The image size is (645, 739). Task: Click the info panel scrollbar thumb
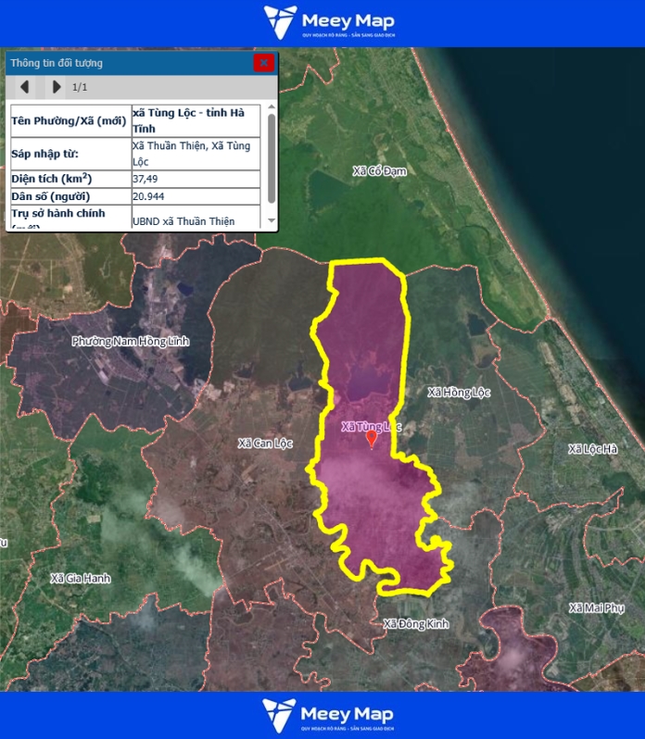272,157
